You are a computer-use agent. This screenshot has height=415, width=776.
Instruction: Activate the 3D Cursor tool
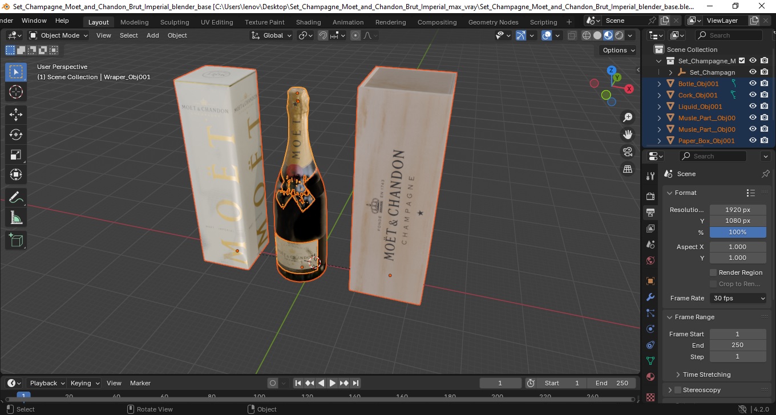pyautogui.click(x=16, y=92)
